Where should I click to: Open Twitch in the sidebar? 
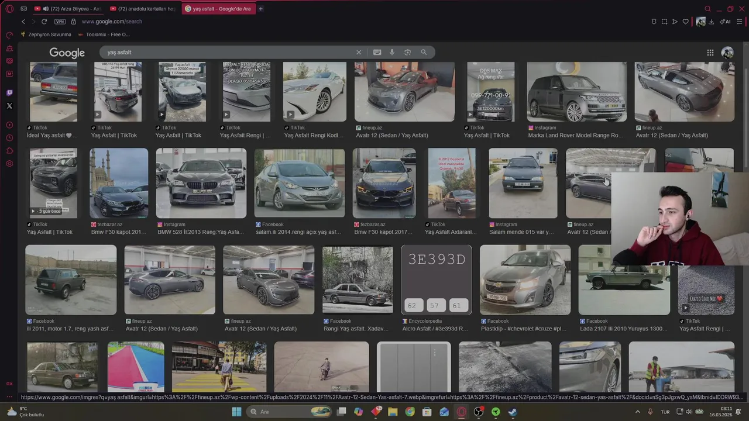[x=9, y=93]
